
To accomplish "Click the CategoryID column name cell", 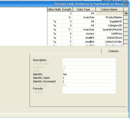I will pyautogui.click(x=109, y=25).
